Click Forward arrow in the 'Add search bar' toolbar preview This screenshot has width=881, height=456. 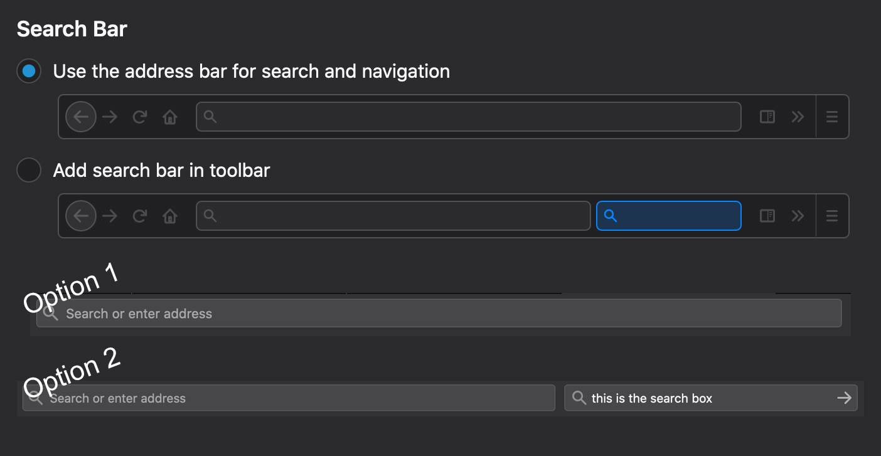pyautogui.click(x=110, y=216)
